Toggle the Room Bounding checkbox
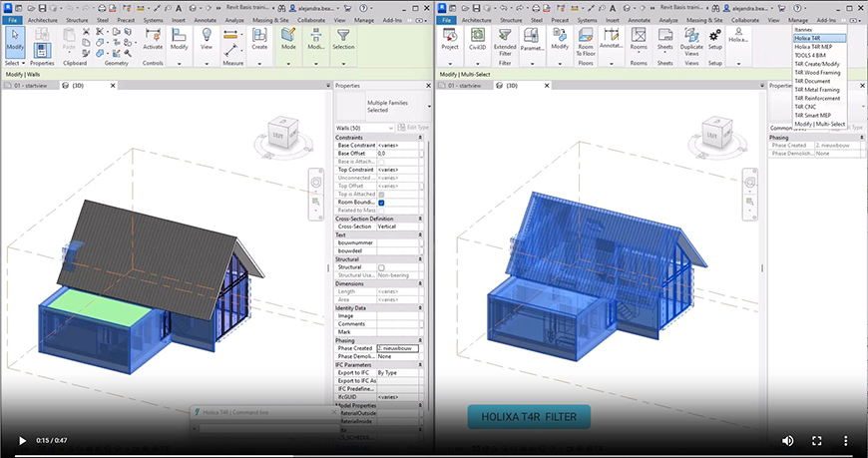 point(381,203)
